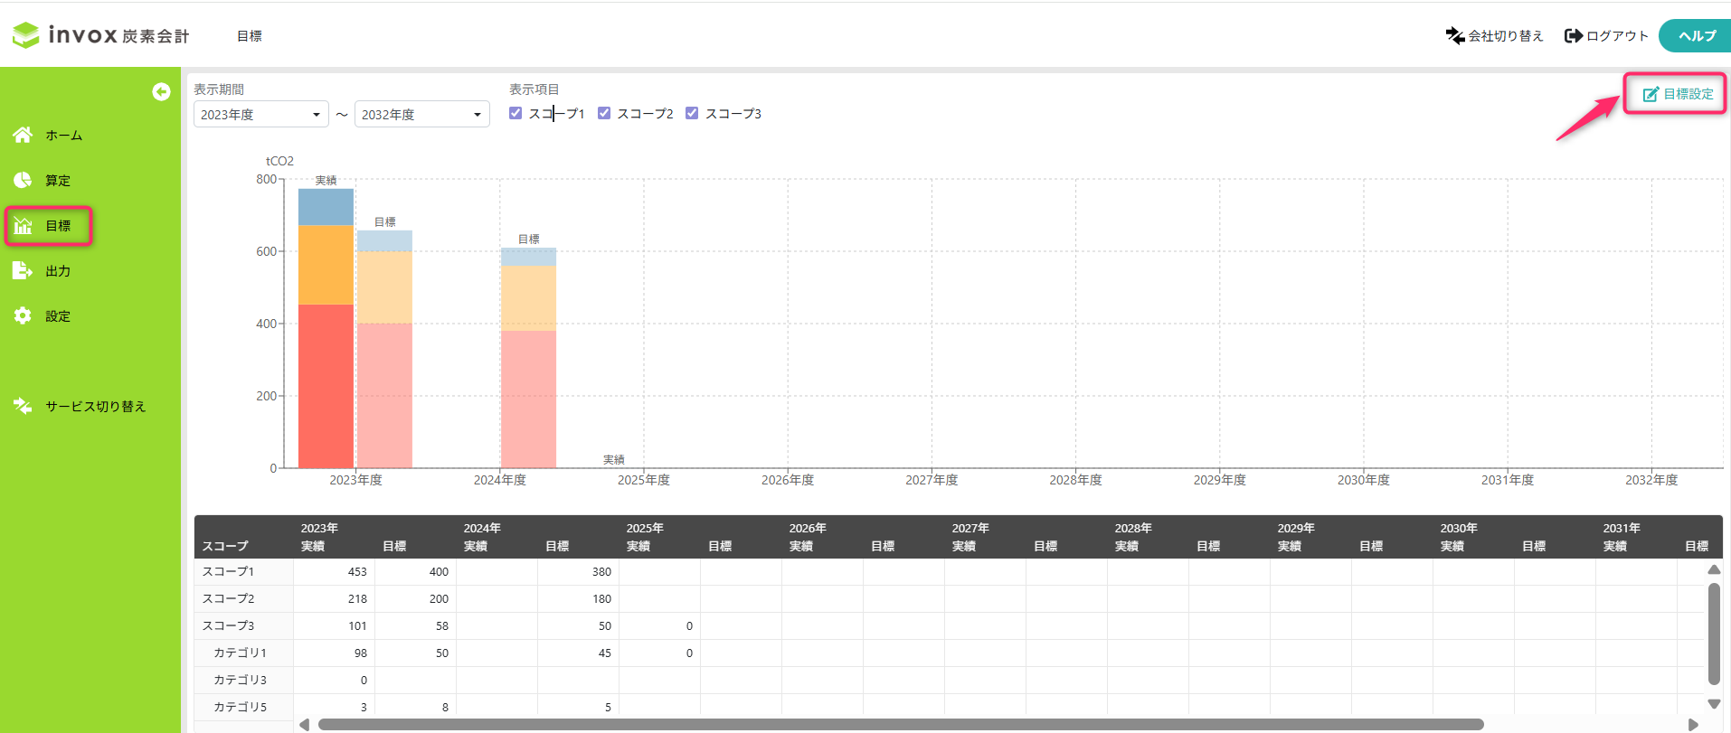The height and width of the screenshot is (733, 1731).
Task: Click the 2023 actual Scope 2 orange bar
Action: [326, 265]
